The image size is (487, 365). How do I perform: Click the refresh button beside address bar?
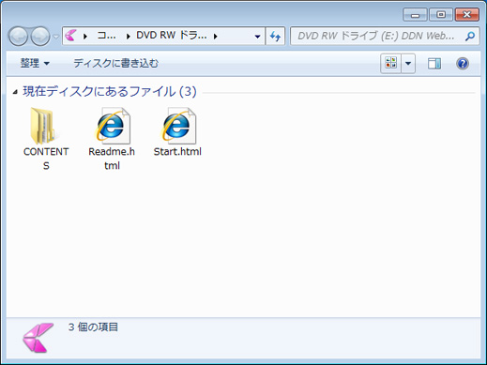coord(275,37)
